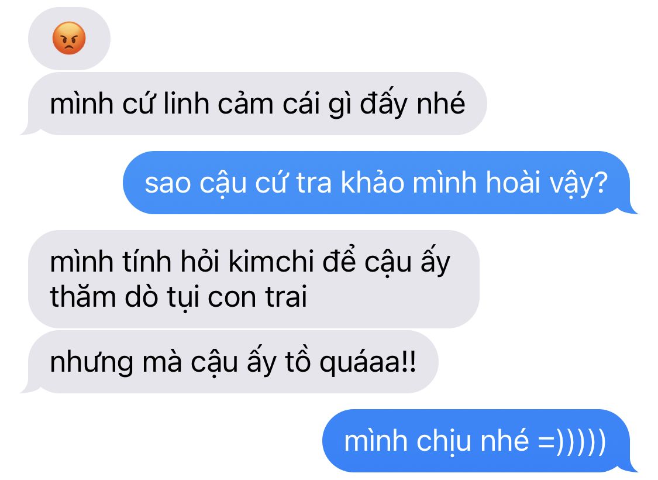The height and width of the screenshot is (480, 658).
Task: Tap the blue reply 'mình chịu nhé =)))))'
Action: pyautogui.click(x=480, y=441)
